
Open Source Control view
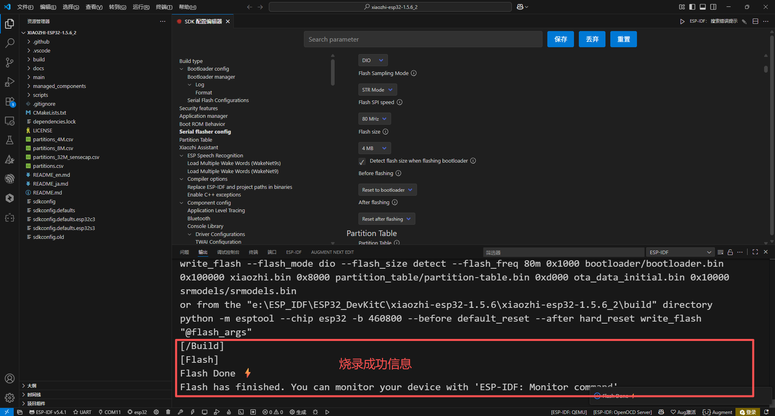(10, 63)
